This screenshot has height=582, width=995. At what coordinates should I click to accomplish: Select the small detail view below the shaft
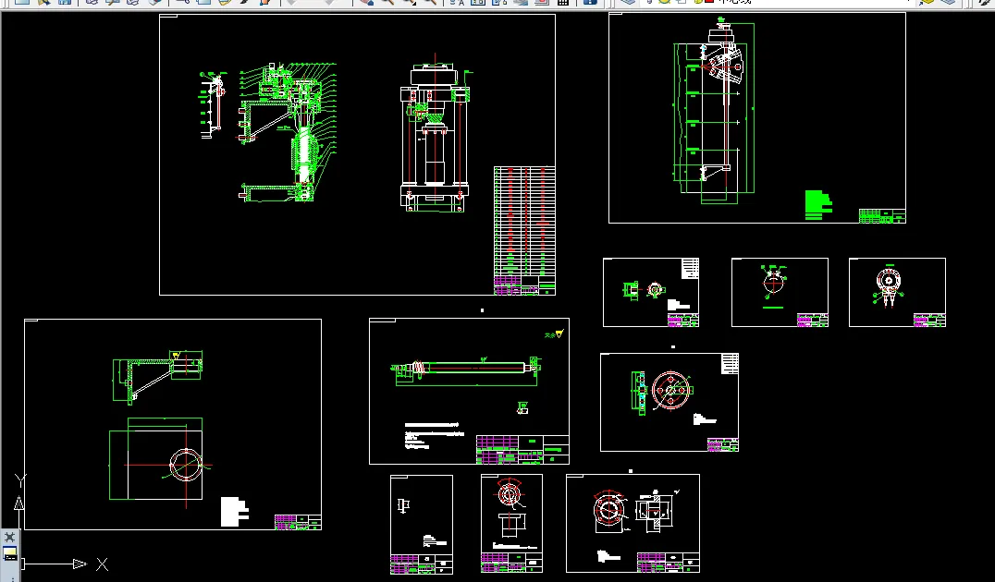click(522, 407)
